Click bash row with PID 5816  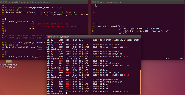click(77, 89)
